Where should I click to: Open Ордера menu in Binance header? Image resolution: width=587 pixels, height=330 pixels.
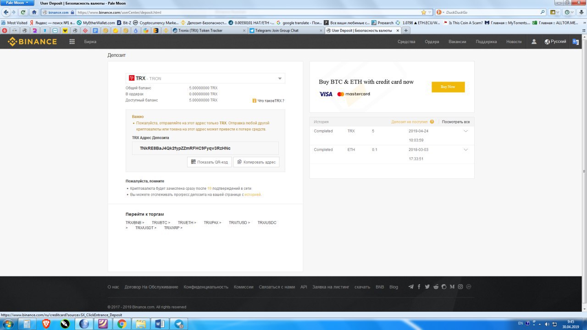point(432,42)
